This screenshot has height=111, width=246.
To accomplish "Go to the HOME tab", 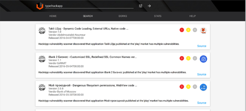I will [x=53, y=16].
